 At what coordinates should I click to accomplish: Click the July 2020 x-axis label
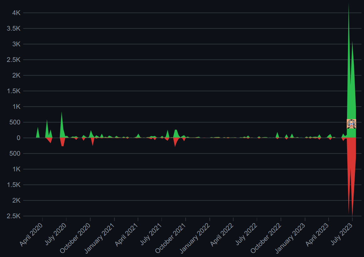tap(56, 234)
